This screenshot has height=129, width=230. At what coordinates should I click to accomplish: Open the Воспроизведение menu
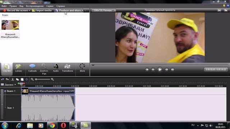pyautogui.click(x=35, y=6)
